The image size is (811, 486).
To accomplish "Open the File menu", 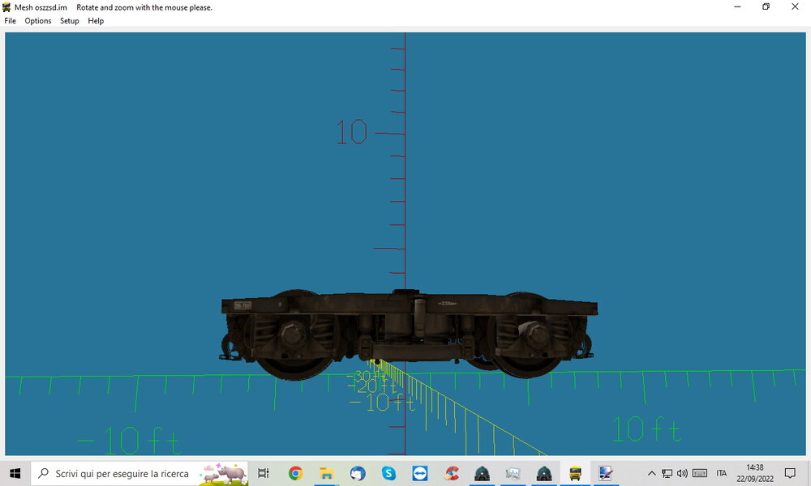I will tap(10, 21).
